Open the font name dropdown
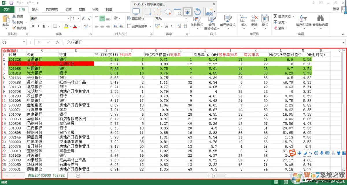The width and height of the screenshot is (347, 185). click(68, 18)
